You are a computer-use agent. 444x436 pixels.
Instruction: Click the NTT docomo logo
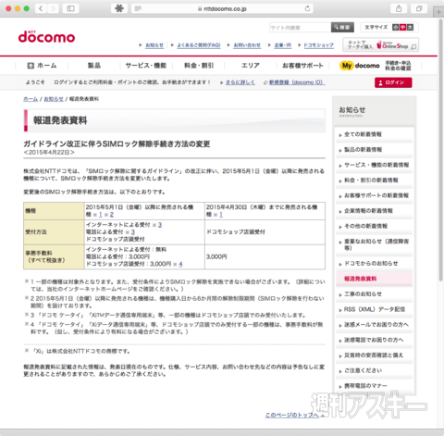[46, 37]
